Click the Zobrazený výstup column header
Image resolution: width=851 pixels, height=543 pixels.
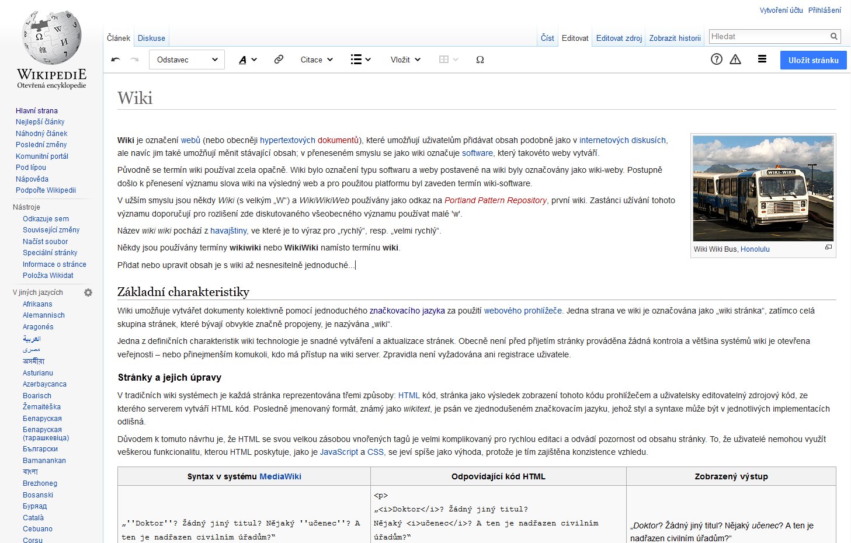(x=731, y=476)
